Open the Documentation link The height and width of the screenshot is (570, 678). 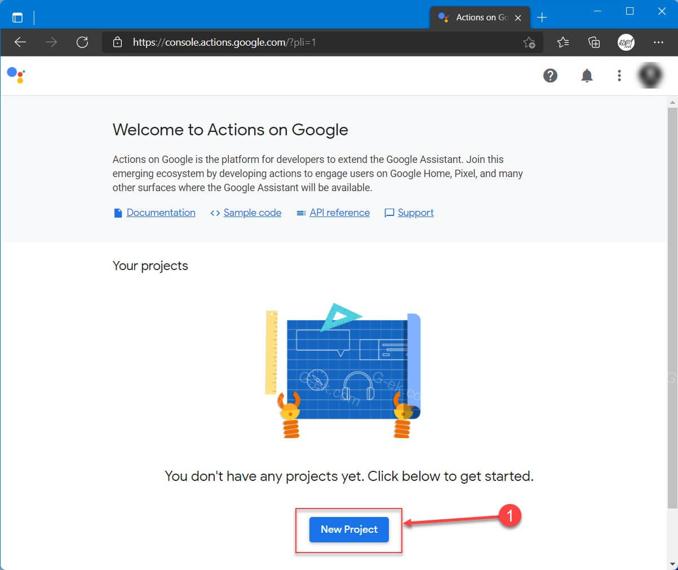pos(161,213)
